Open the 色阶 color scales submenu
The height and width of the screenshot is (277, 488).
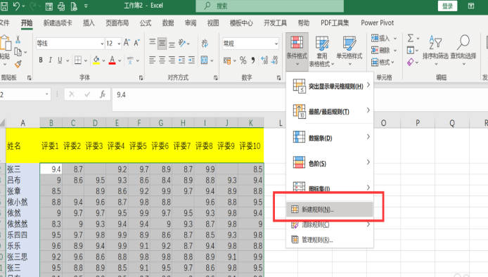(330, 163)
